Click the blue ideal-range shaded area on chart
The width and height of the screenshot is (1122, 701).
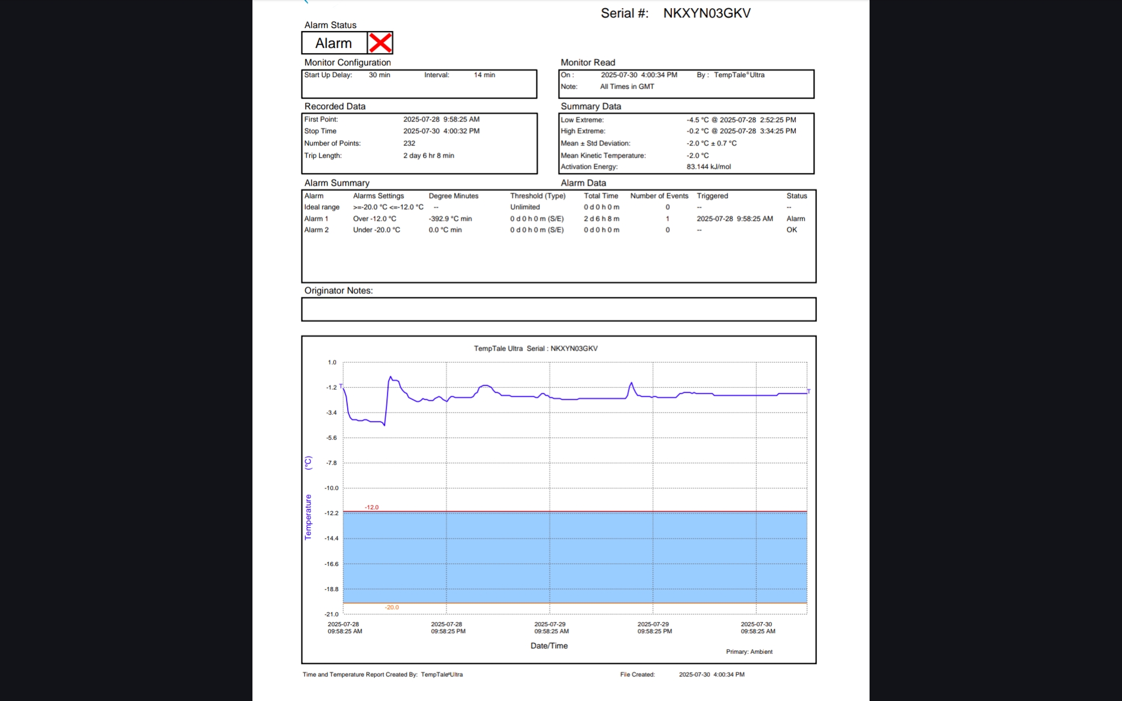tap(574, 557)
